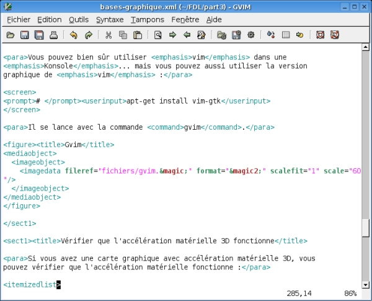This screenshot has height=301, width=372.
Task: Print the document using the printer icon
Action: (x=53, y=35)
